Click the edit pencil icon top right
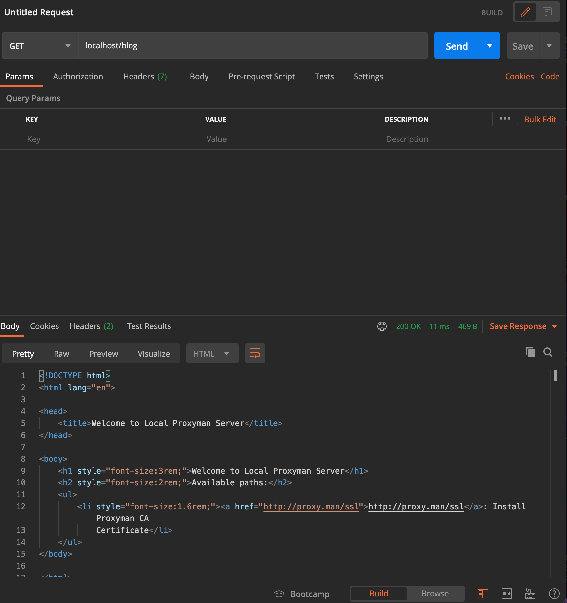Screen dimensions: 567x603 (525, 12)
